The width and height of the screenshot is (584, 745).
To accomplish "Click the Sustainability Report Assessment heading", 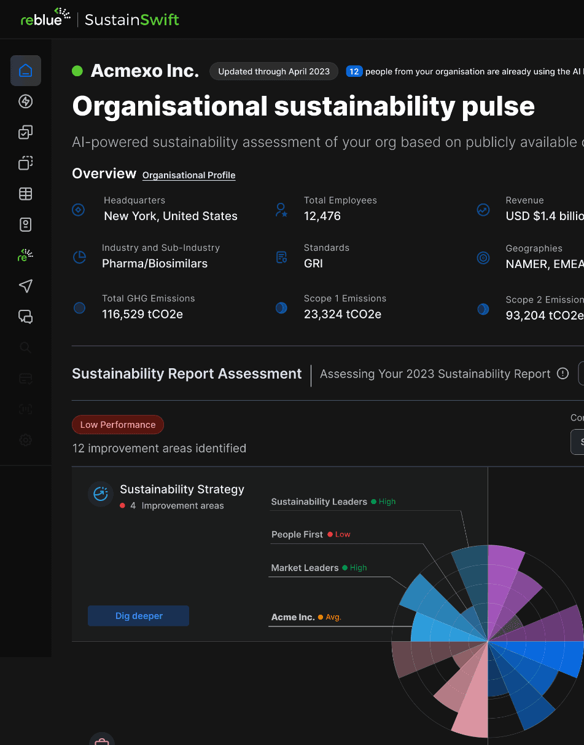I will pos(187,374).
